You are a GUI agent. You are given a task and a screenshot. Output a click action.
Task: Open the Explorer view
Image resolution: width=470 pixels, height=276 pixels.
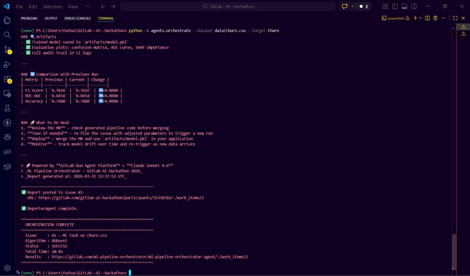pyautogui.click(x=7, y=20)
